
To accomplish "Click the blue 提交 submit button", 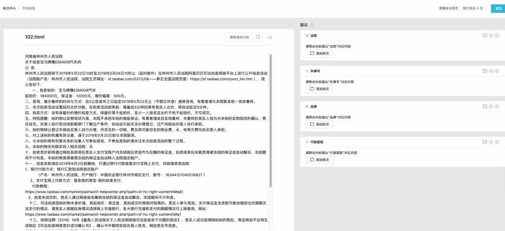I will [x=498, y=8].
